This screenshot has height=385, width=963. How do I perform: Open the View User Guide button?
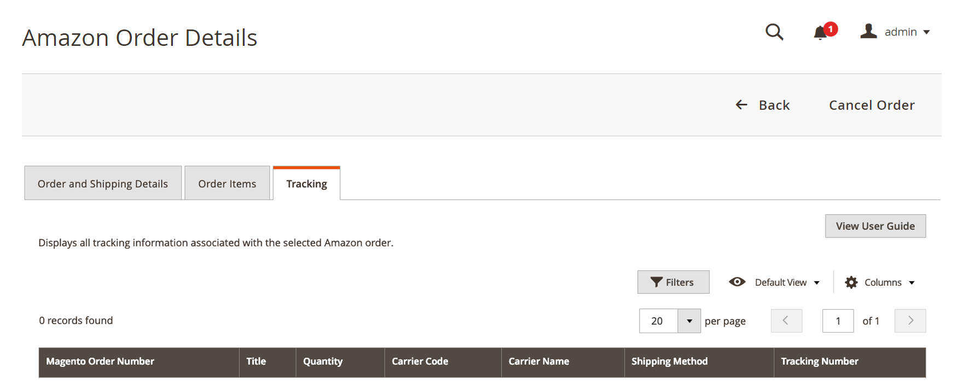(875, 226)
